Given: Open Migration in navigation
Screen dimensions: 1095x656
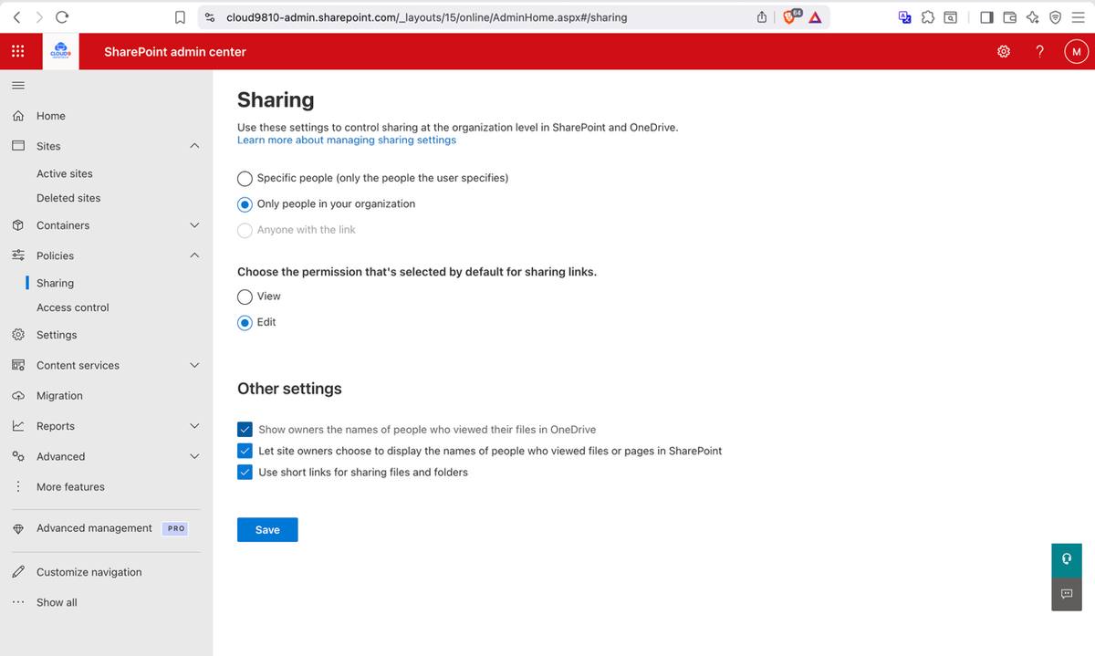Looking at the screenshot, I should pyautogui.click(x=59, y=396).
